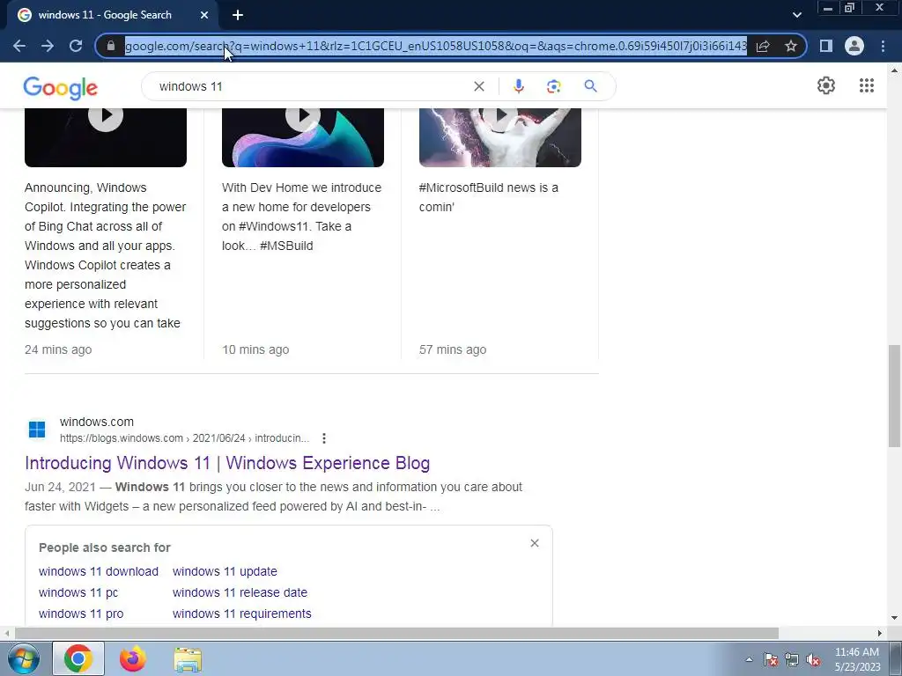The image size is (902, 676).
Task: Open Action Center flag icon
Action: [771, 660]
